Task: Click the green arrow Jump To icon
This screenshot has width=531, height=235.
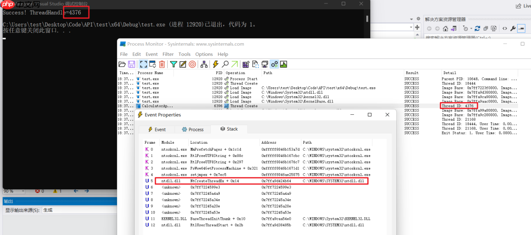Action: click(234, 64)
